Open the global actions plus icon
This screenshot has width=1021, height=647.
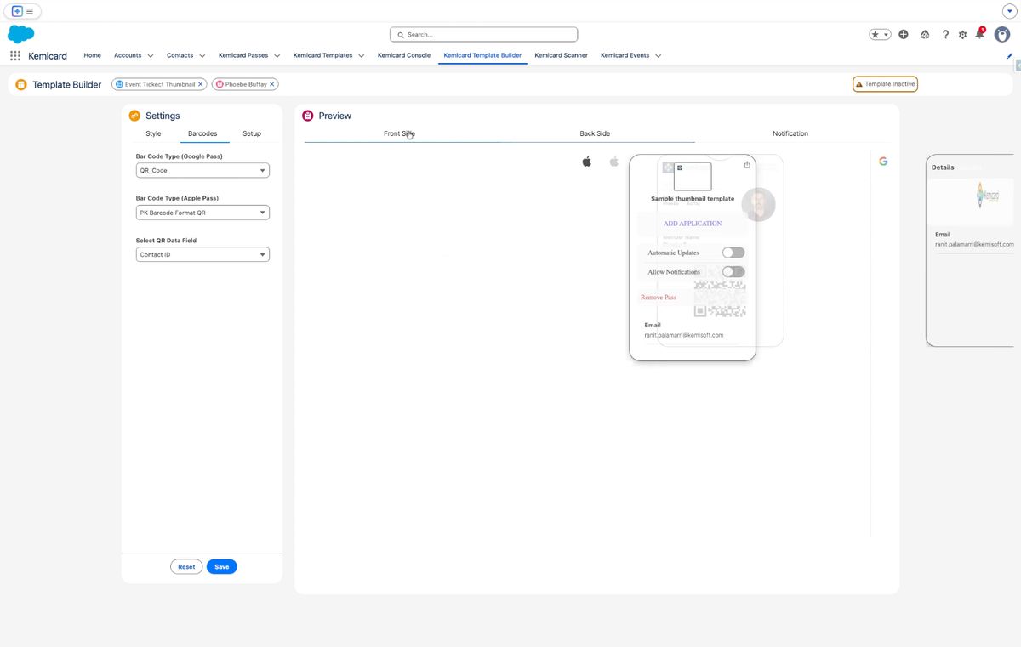click(x=904, y=34)
